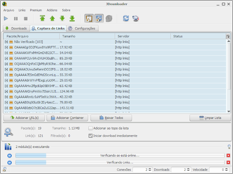The image size is (233, 174).
Task: Move selection up with green up arrow
Action: click(x=52, y=18)
